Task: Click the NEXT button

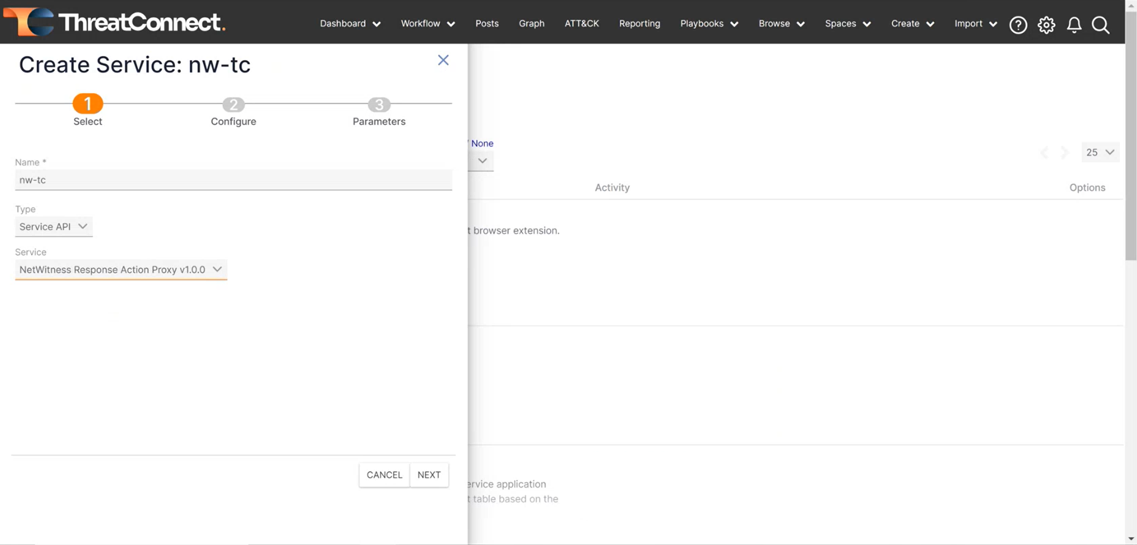Action: 429,475
